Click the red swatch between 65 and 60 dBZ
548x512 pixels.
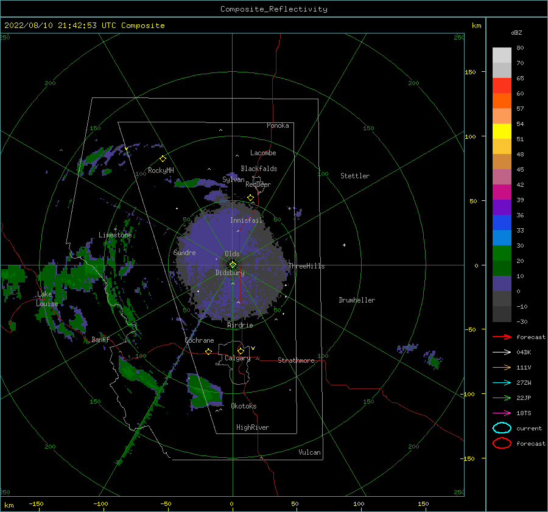(502, 86)
